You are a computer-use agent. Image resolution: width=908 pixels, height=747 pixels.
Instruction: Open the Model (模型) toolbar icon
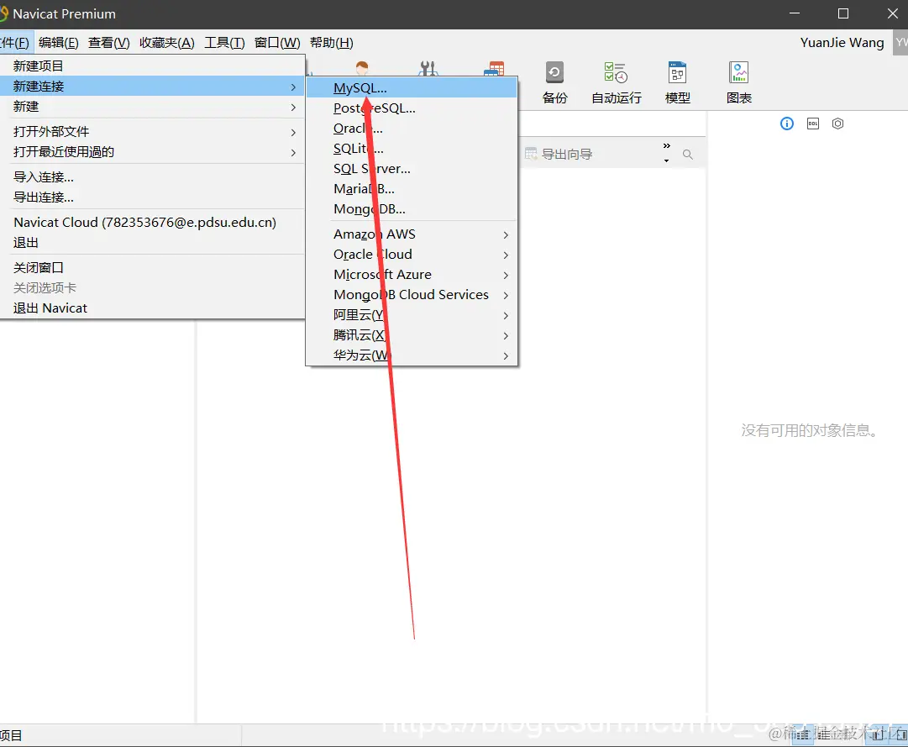(x=678, y=82)
